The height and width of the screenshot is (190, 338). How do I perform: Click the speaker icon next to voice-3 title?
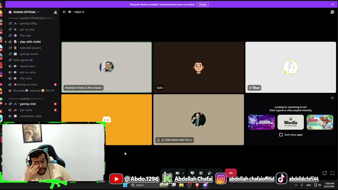point(64,12)
